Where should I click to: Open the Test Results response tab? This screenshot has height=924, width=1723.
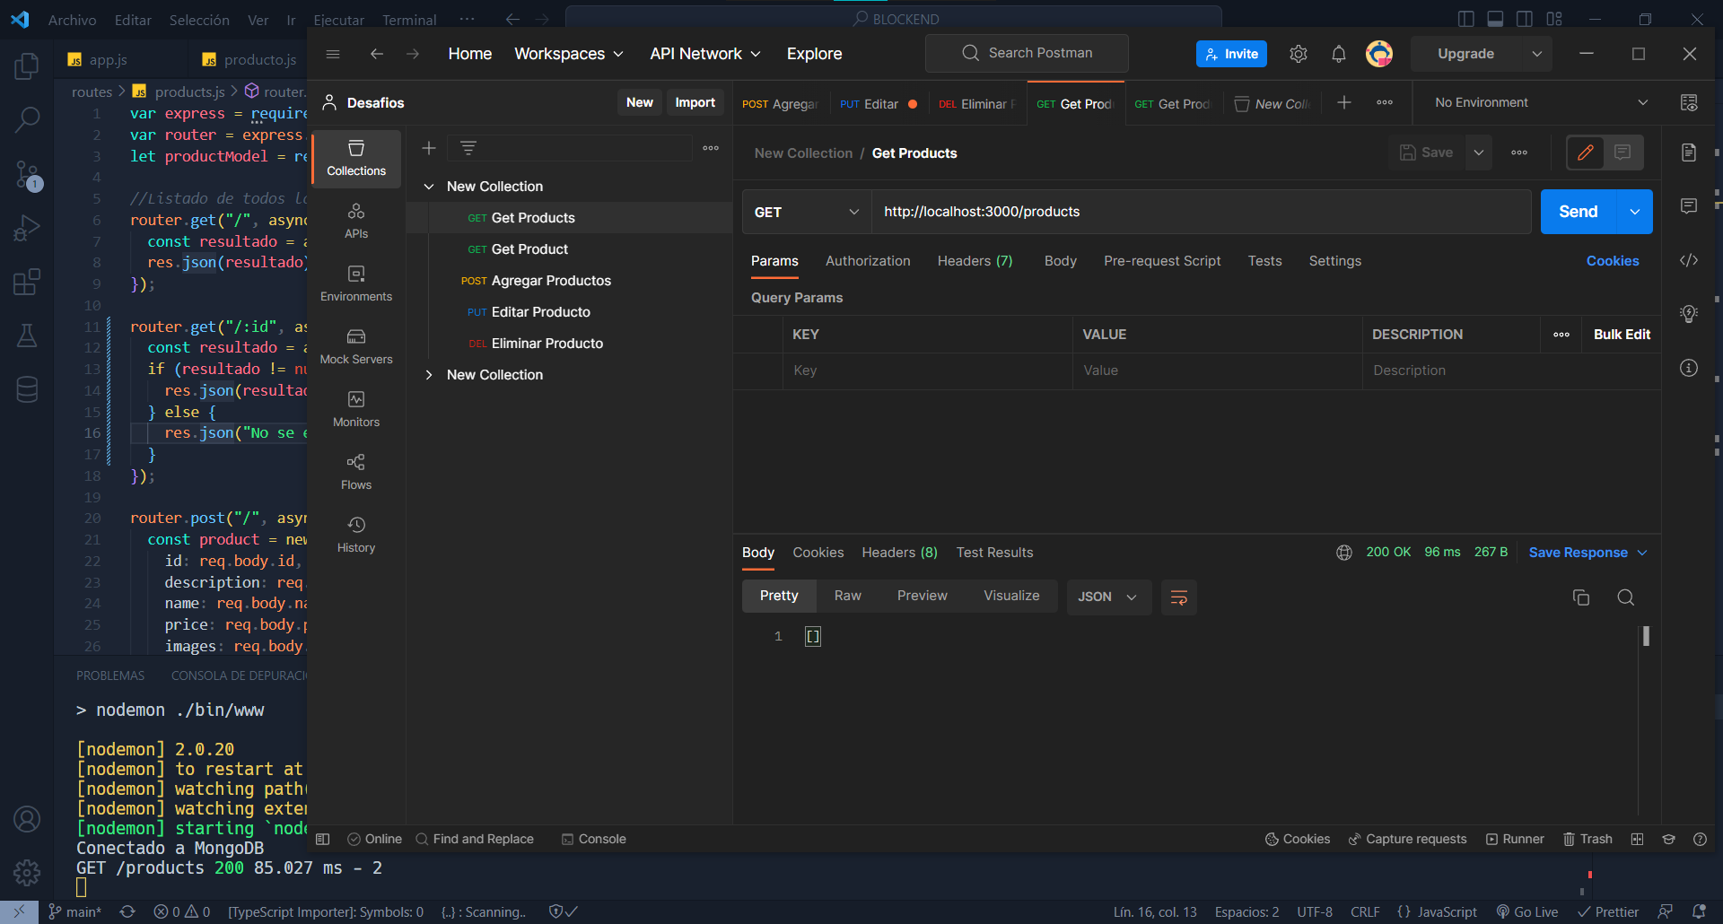coord(994,553)
